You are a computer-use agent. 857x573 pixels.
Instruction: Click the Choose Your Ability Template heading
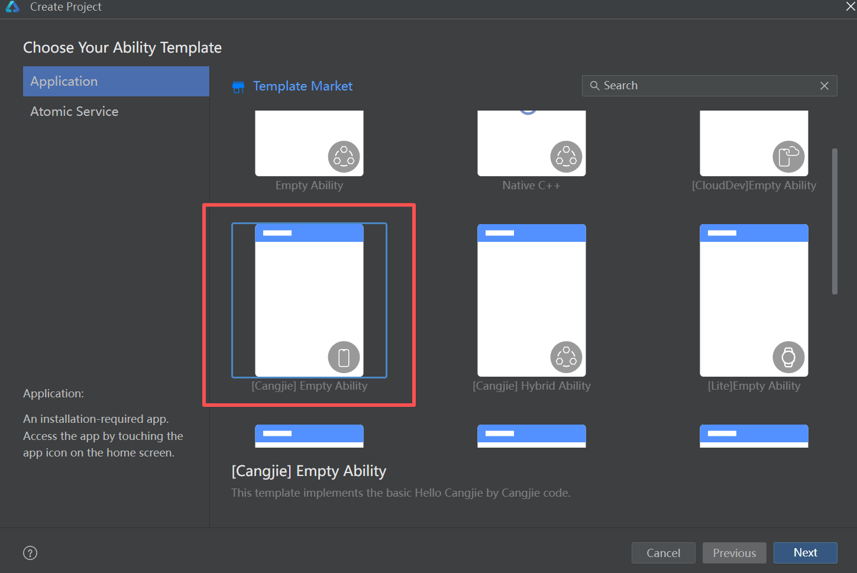(122, 47)
